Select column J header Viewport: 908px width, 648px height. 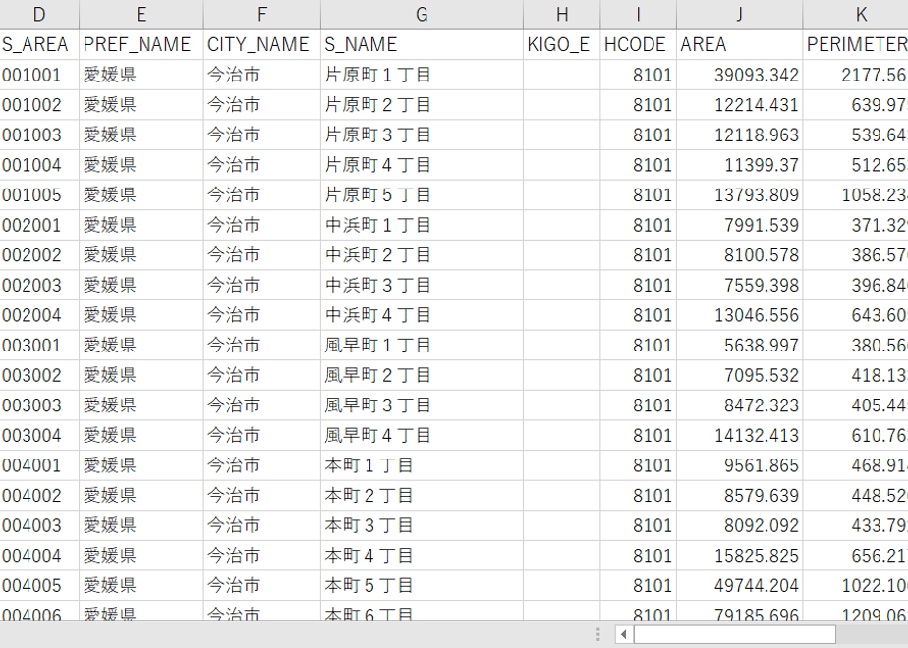click(740, 15)
